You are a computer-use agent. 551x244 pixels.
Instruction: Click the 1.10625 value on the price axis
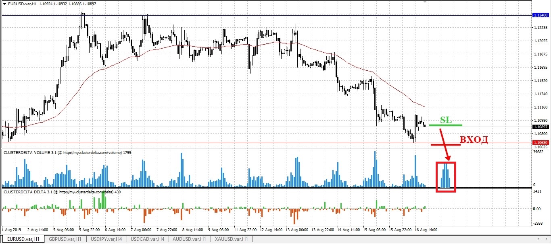pyautogui.click(x=540, y=147)
